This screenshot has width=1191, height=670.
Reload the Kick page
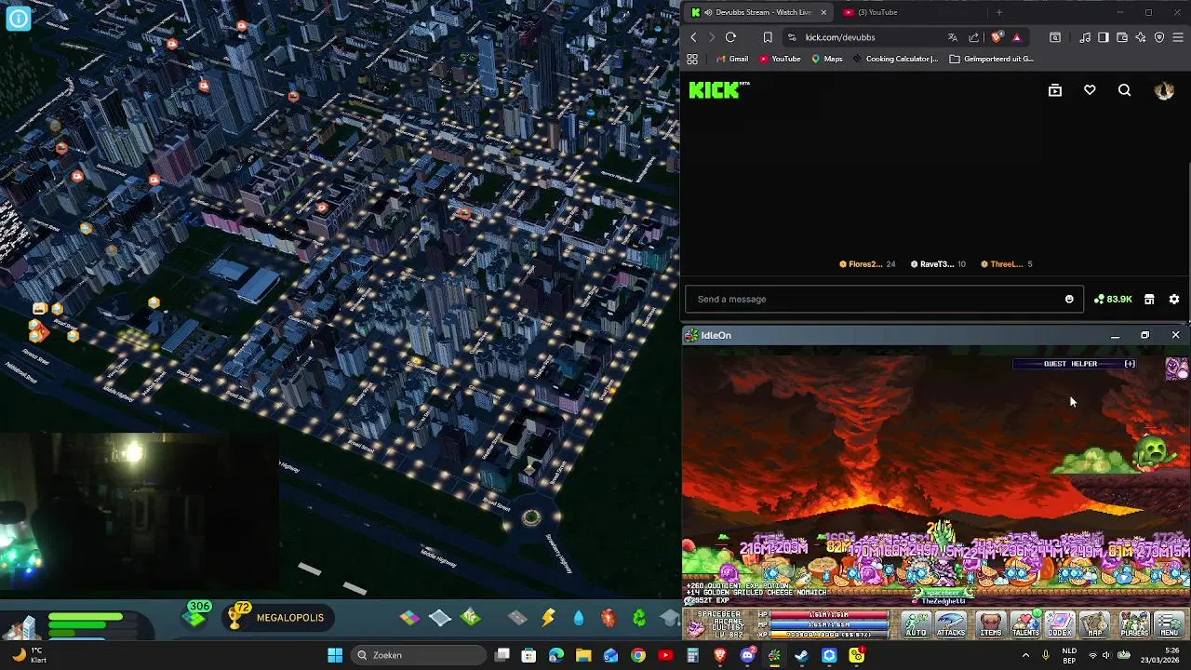click(x=730, y=37)
